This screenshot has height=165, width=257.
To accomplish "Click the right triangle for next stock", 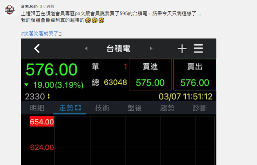I will pyautogui.click(x=151, y=48).
